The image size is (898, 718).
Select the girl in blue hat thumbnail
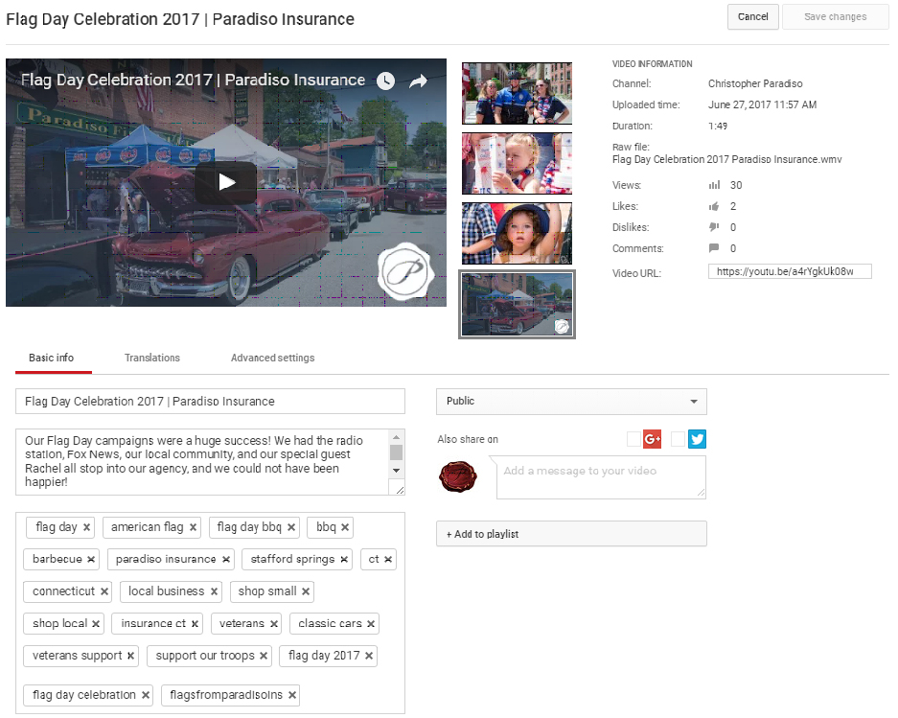tap(517, 233)
